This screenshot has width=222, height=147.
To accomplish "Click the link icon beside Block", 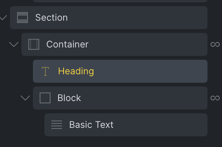I will 215,98.
